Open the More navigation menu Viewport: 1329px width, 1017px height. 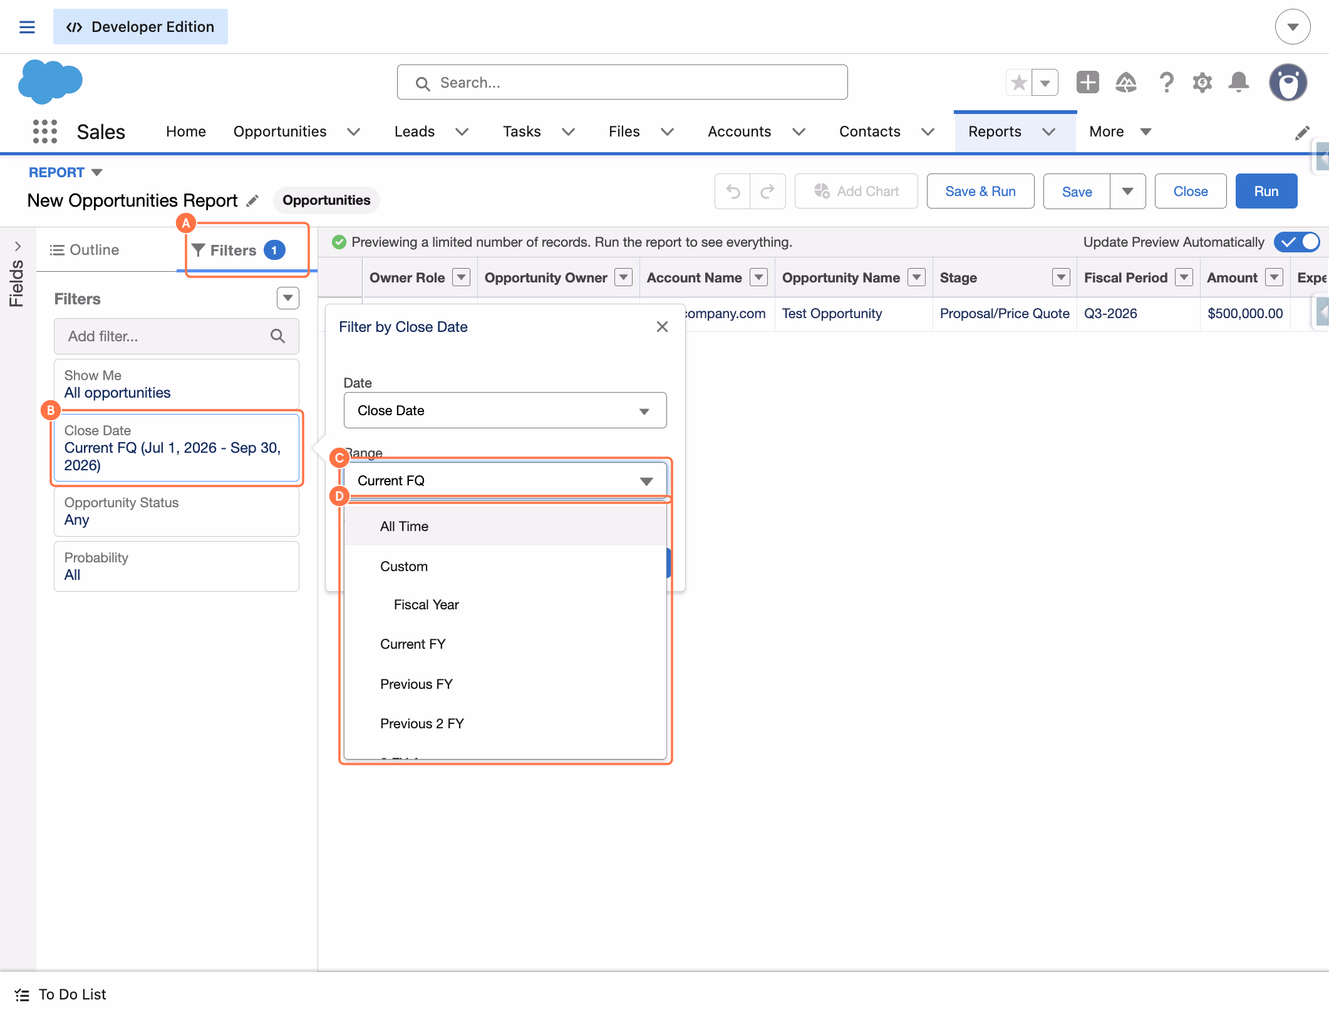1120,132
